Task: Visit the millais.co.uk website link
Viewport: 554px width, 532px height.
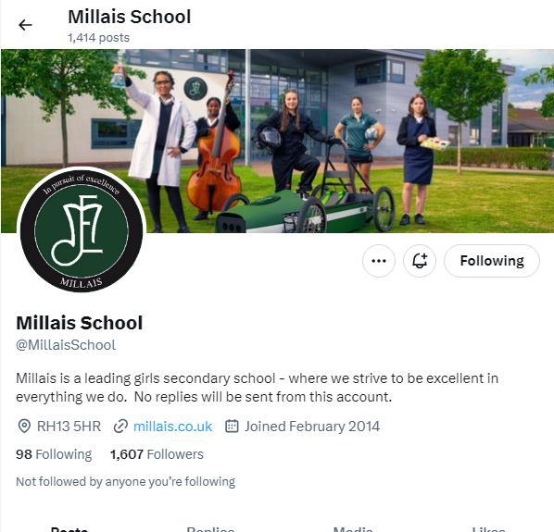Action: tap(172, 427)
